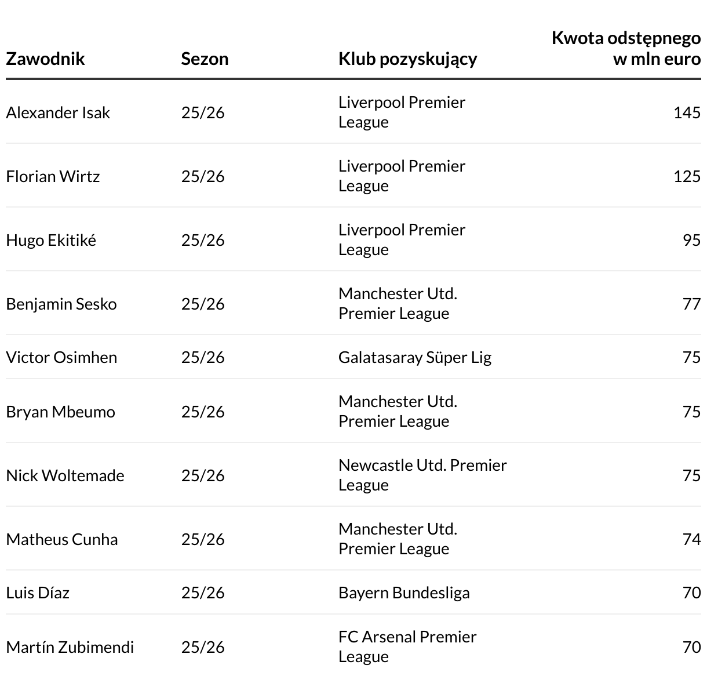Click the Zawodnik column header
The image size is (707, 683).
click(45, 59)
